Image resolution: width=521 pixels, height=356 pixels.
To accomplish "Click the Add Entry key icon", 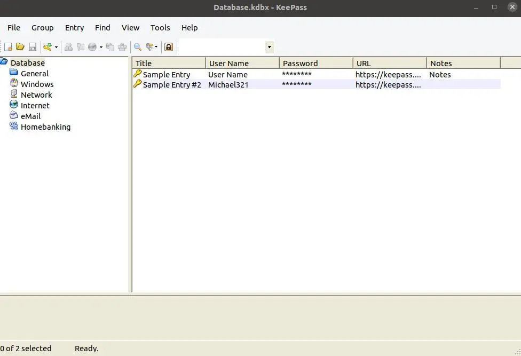I will coord(48,47).
